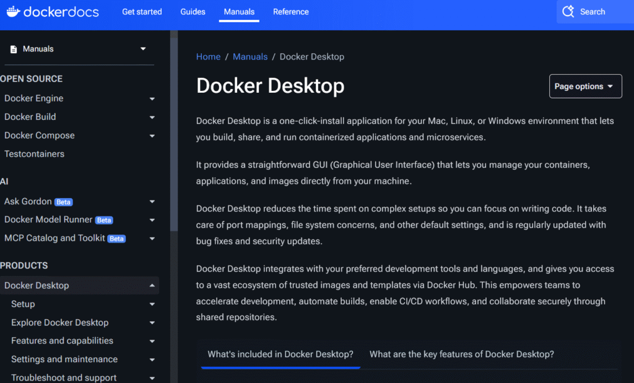The width and height of the screenshot is (634, 383).
Task: Open the Guides navigation item
Action: point(193,12)
